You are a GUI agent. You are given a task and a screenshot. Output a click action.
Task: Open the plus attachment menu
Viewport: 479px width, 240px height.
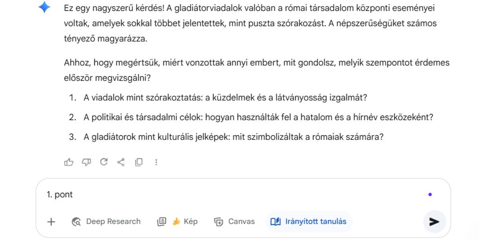[51, 221]
